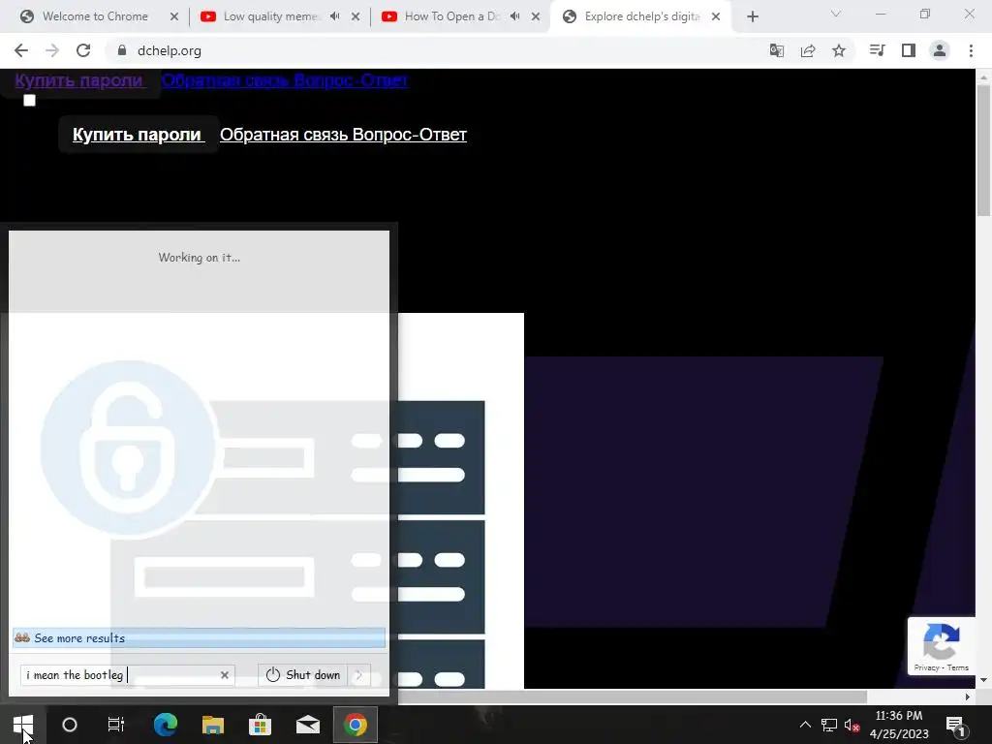The width and height of the screenshot is (992, 744).
Task: Open the purple Купить пароли link
Action: [79, 80]
